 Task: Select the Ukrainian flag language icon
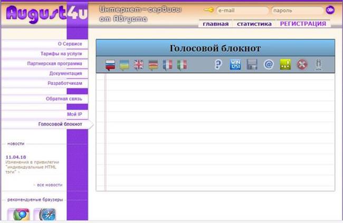pyautogui.click(x=125, y=65)
